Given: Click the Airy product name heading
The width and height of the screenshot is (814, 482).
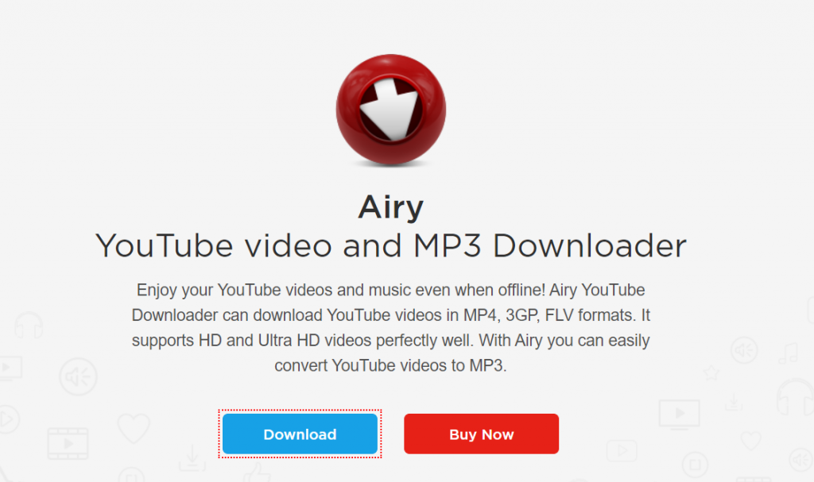Looking at the screenshot, I should tap(391, 207).
